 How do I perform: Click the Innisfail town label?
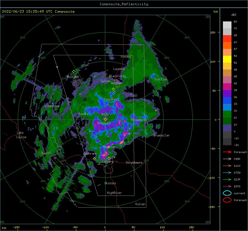coord(112,99)
